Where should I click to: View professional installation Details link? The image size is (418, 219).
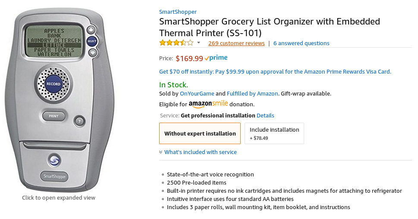pos(265,115)
